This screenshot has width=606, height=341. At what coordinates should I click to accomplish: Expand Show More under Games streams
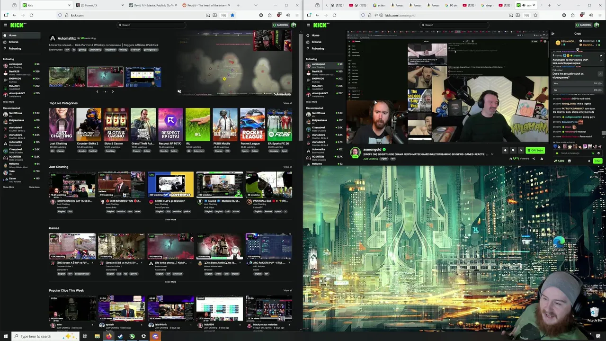coord(170,282)
